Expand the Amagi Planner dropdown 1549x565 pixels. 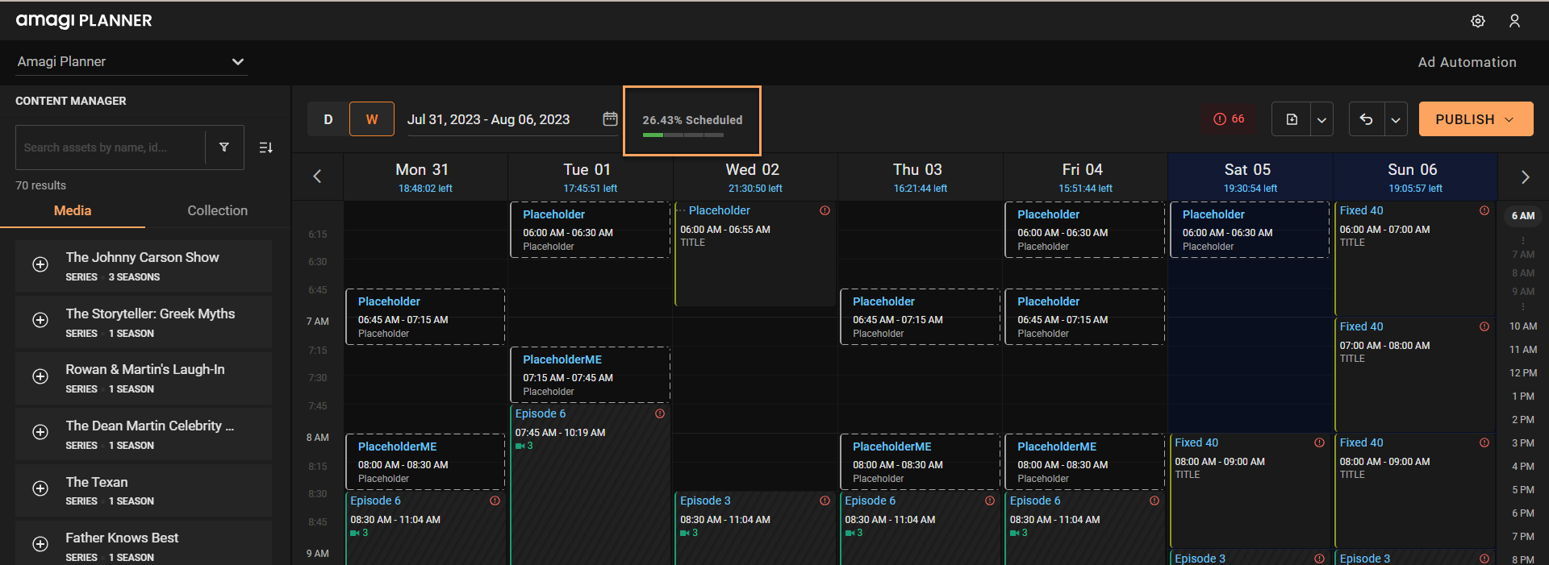tap(132, 61)
